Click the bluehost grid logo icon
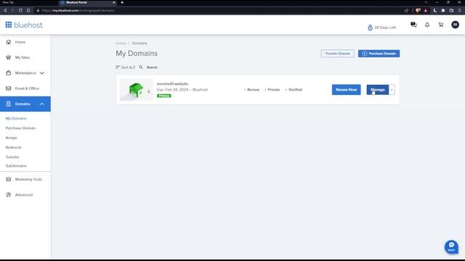 point(9,25)
